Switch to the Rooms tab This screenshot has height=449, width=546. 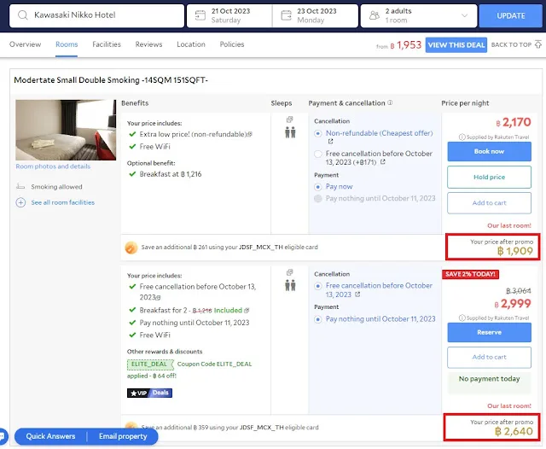point(67,44)
